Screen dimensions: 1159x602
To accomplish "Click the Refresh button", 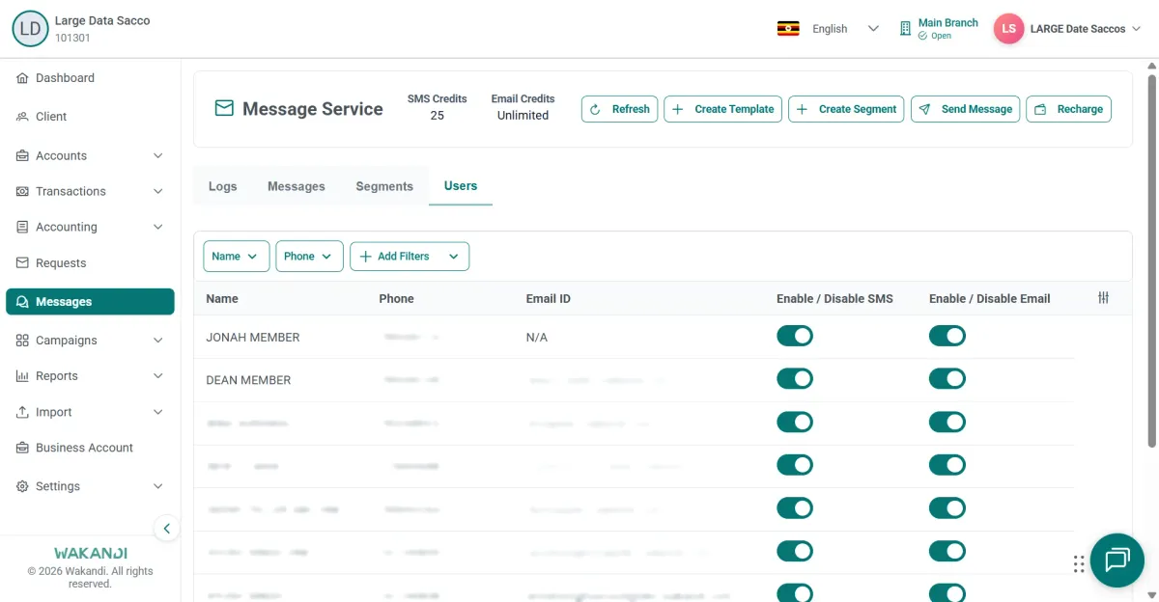I will pyautogui.click(x=620, y=109).
